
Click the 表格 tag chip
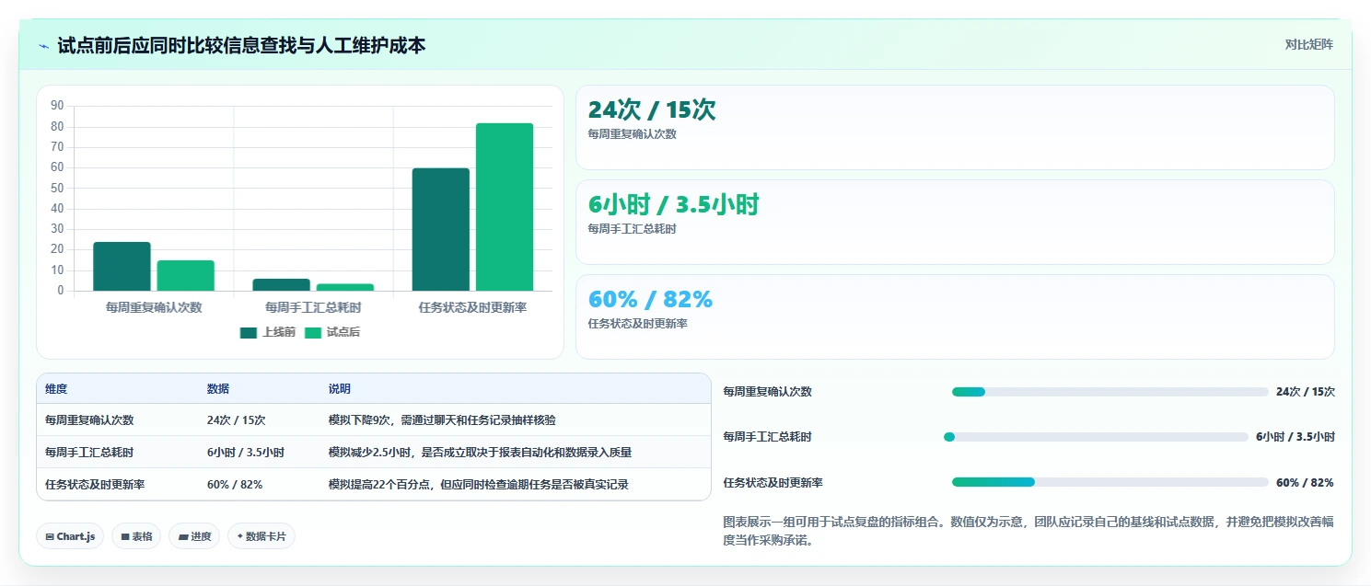coord(136,536)
